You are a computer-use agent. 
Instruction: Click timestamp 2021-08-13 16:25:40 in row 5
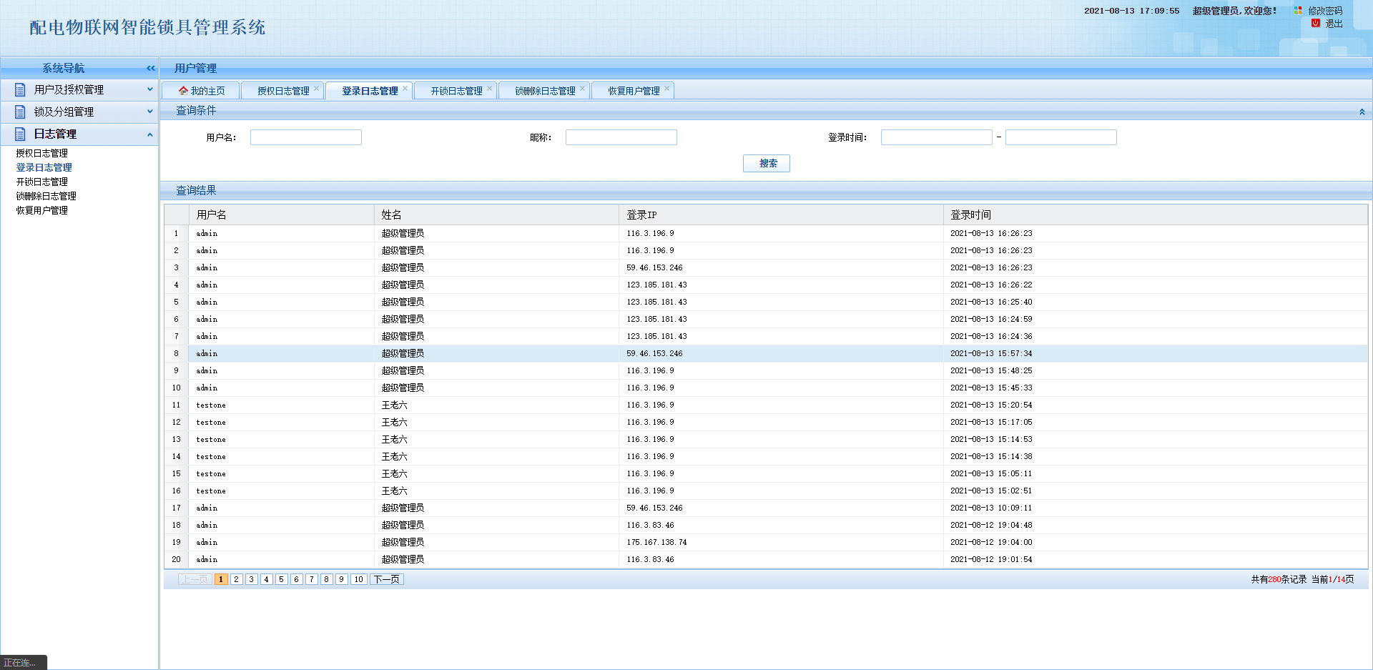click(x=991, y=302)
